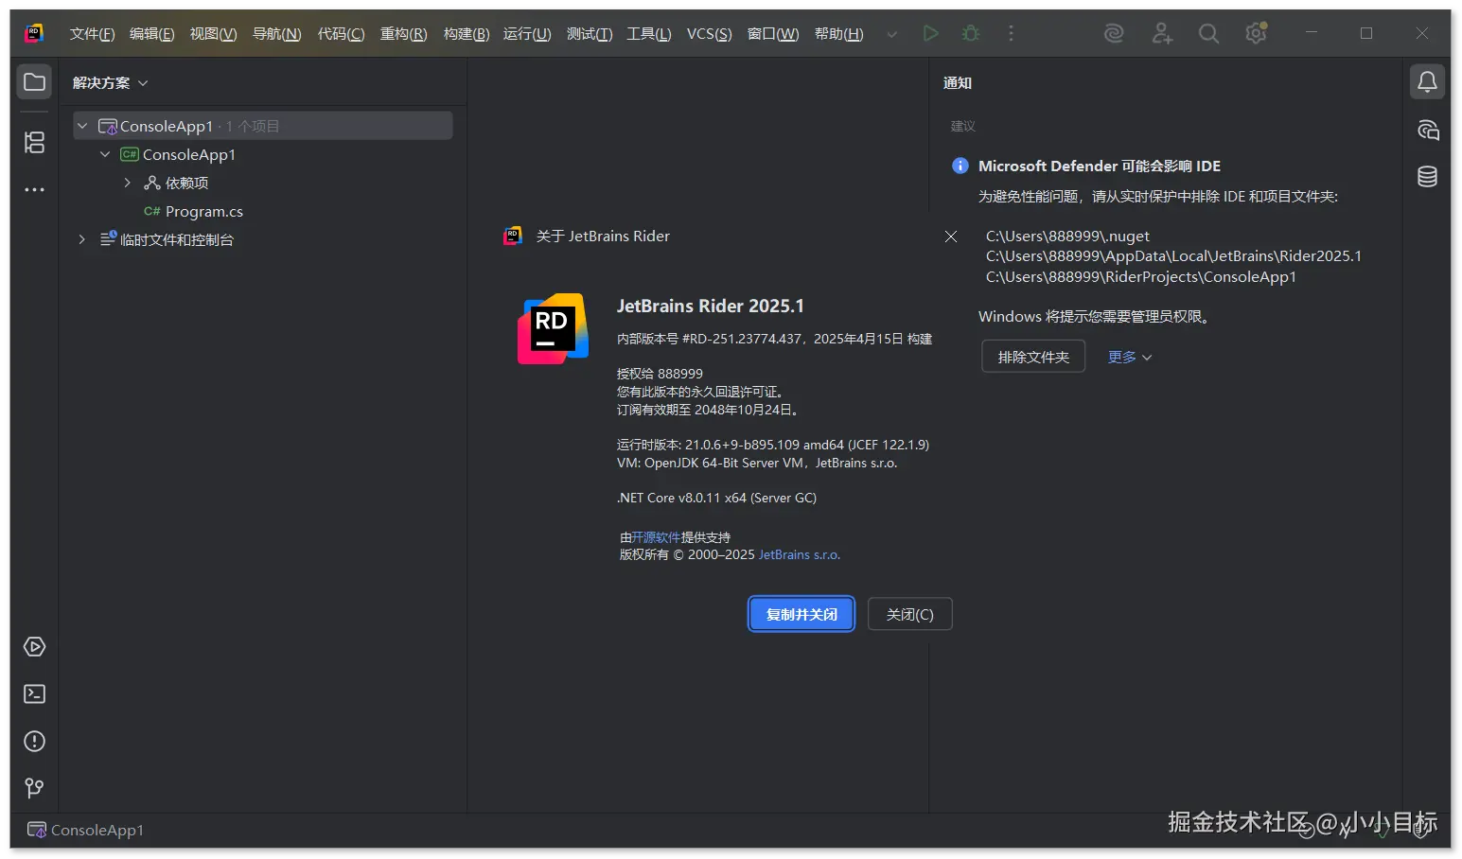The width and height of the screenshot is (1462, 859).
Task: Collapse the ConsoleApp1 solution node
Action: click(82, 126)
